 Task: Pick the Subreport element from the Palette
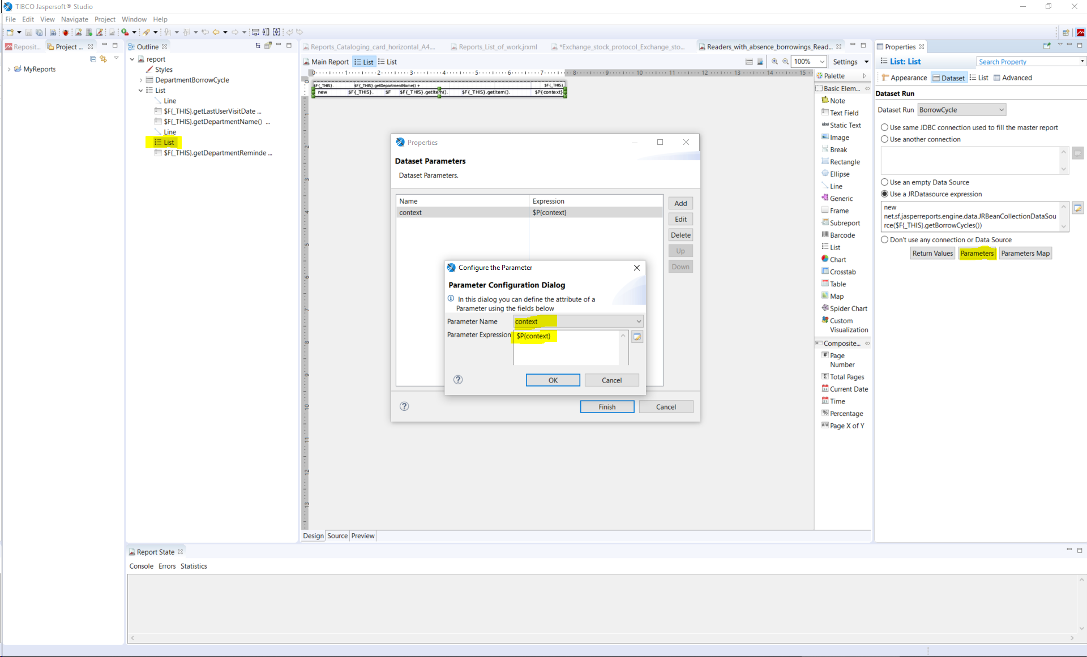844,223
